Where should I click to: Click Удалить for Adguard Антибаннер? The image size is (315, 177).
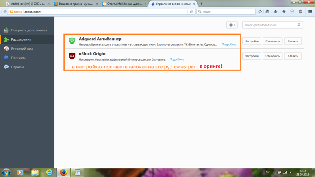[x=293, y=41]
